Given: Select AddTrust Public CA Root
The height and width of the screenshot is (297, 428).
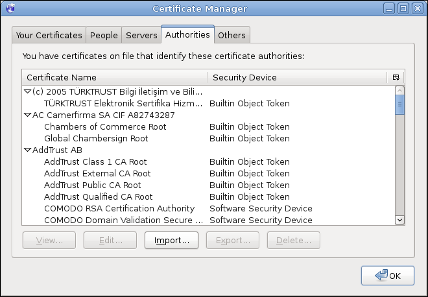Looking at the screenshot, I should pyautogui.click(x=209, y=185).
